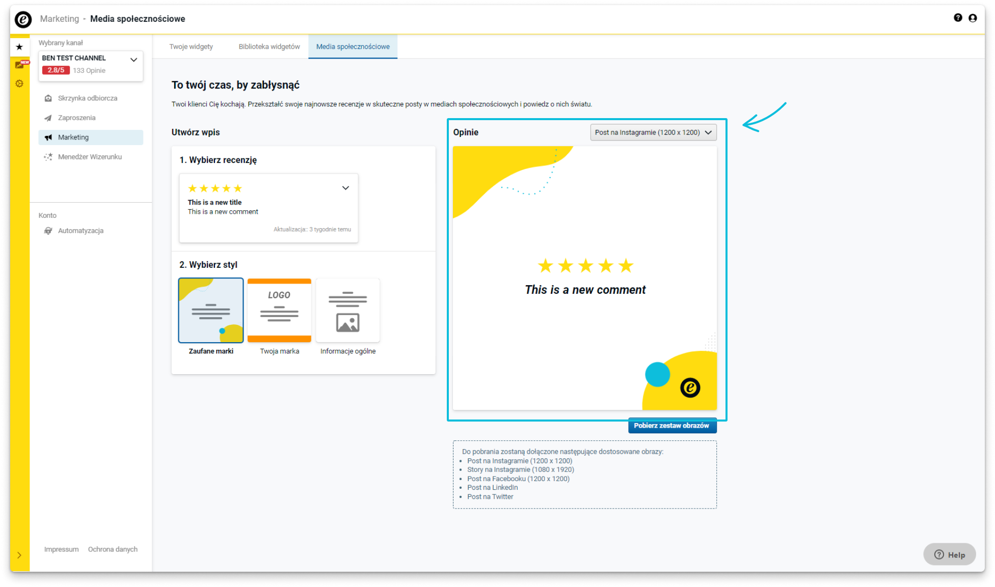Image resolution: width=995 pixels, height=587 pixels.
Task: Open the NEW analytics icon in sidebar
Action: point(21,65)
